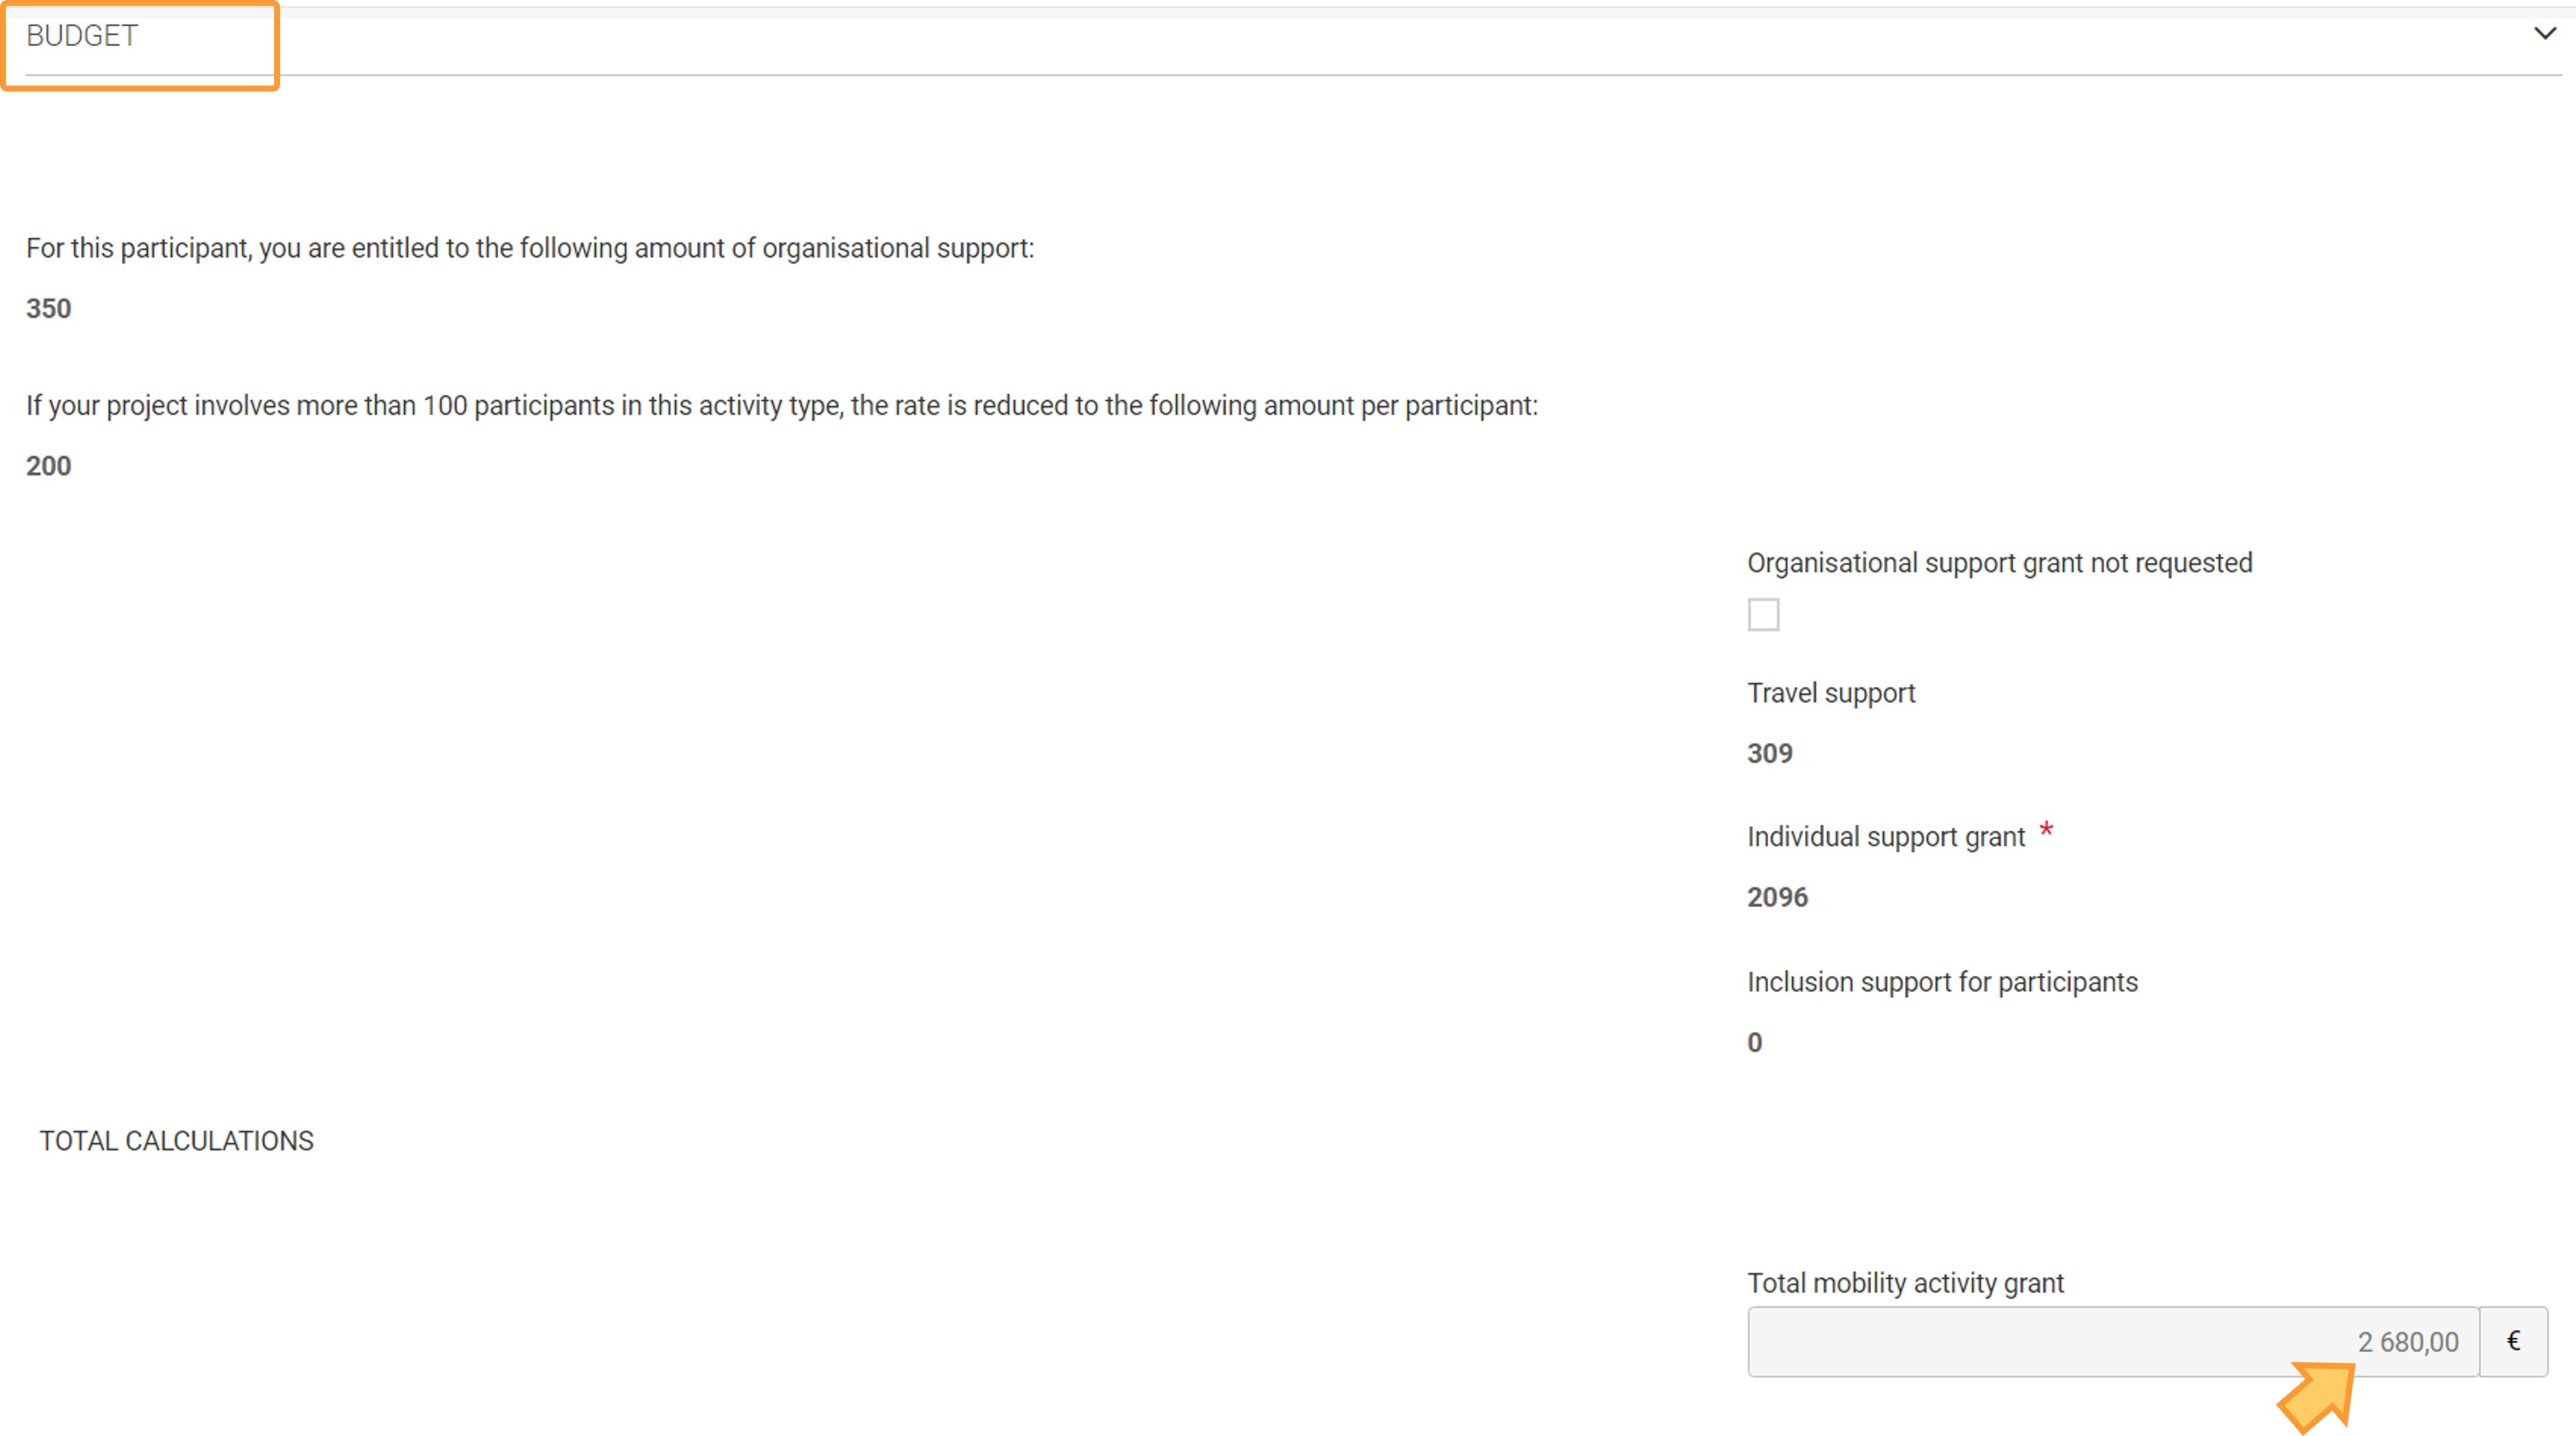Click the Total mobility activity grant field
The width and height of the screenshot is (2576, 1436).
click(x=2112, y=1341)
